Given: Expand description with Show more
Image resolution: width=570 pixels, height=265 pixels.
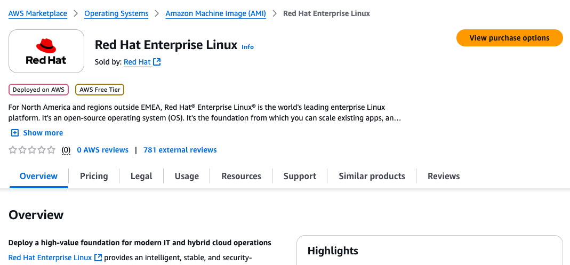Looking at the screenshot, I should pyautogui.click(x=43, y=133).
